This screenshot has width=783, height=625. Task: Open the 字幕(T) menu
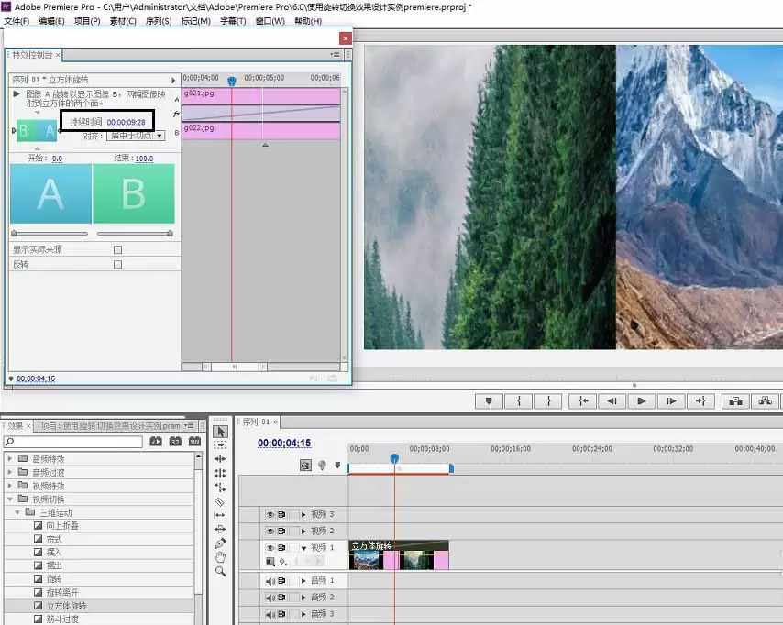(233, 21)
